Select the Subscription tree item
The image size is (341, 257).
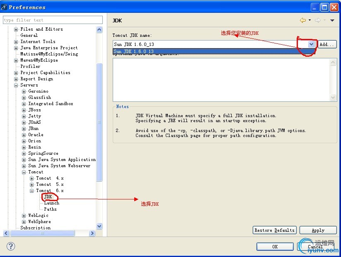pyautogui.click(x=36, y=228)
